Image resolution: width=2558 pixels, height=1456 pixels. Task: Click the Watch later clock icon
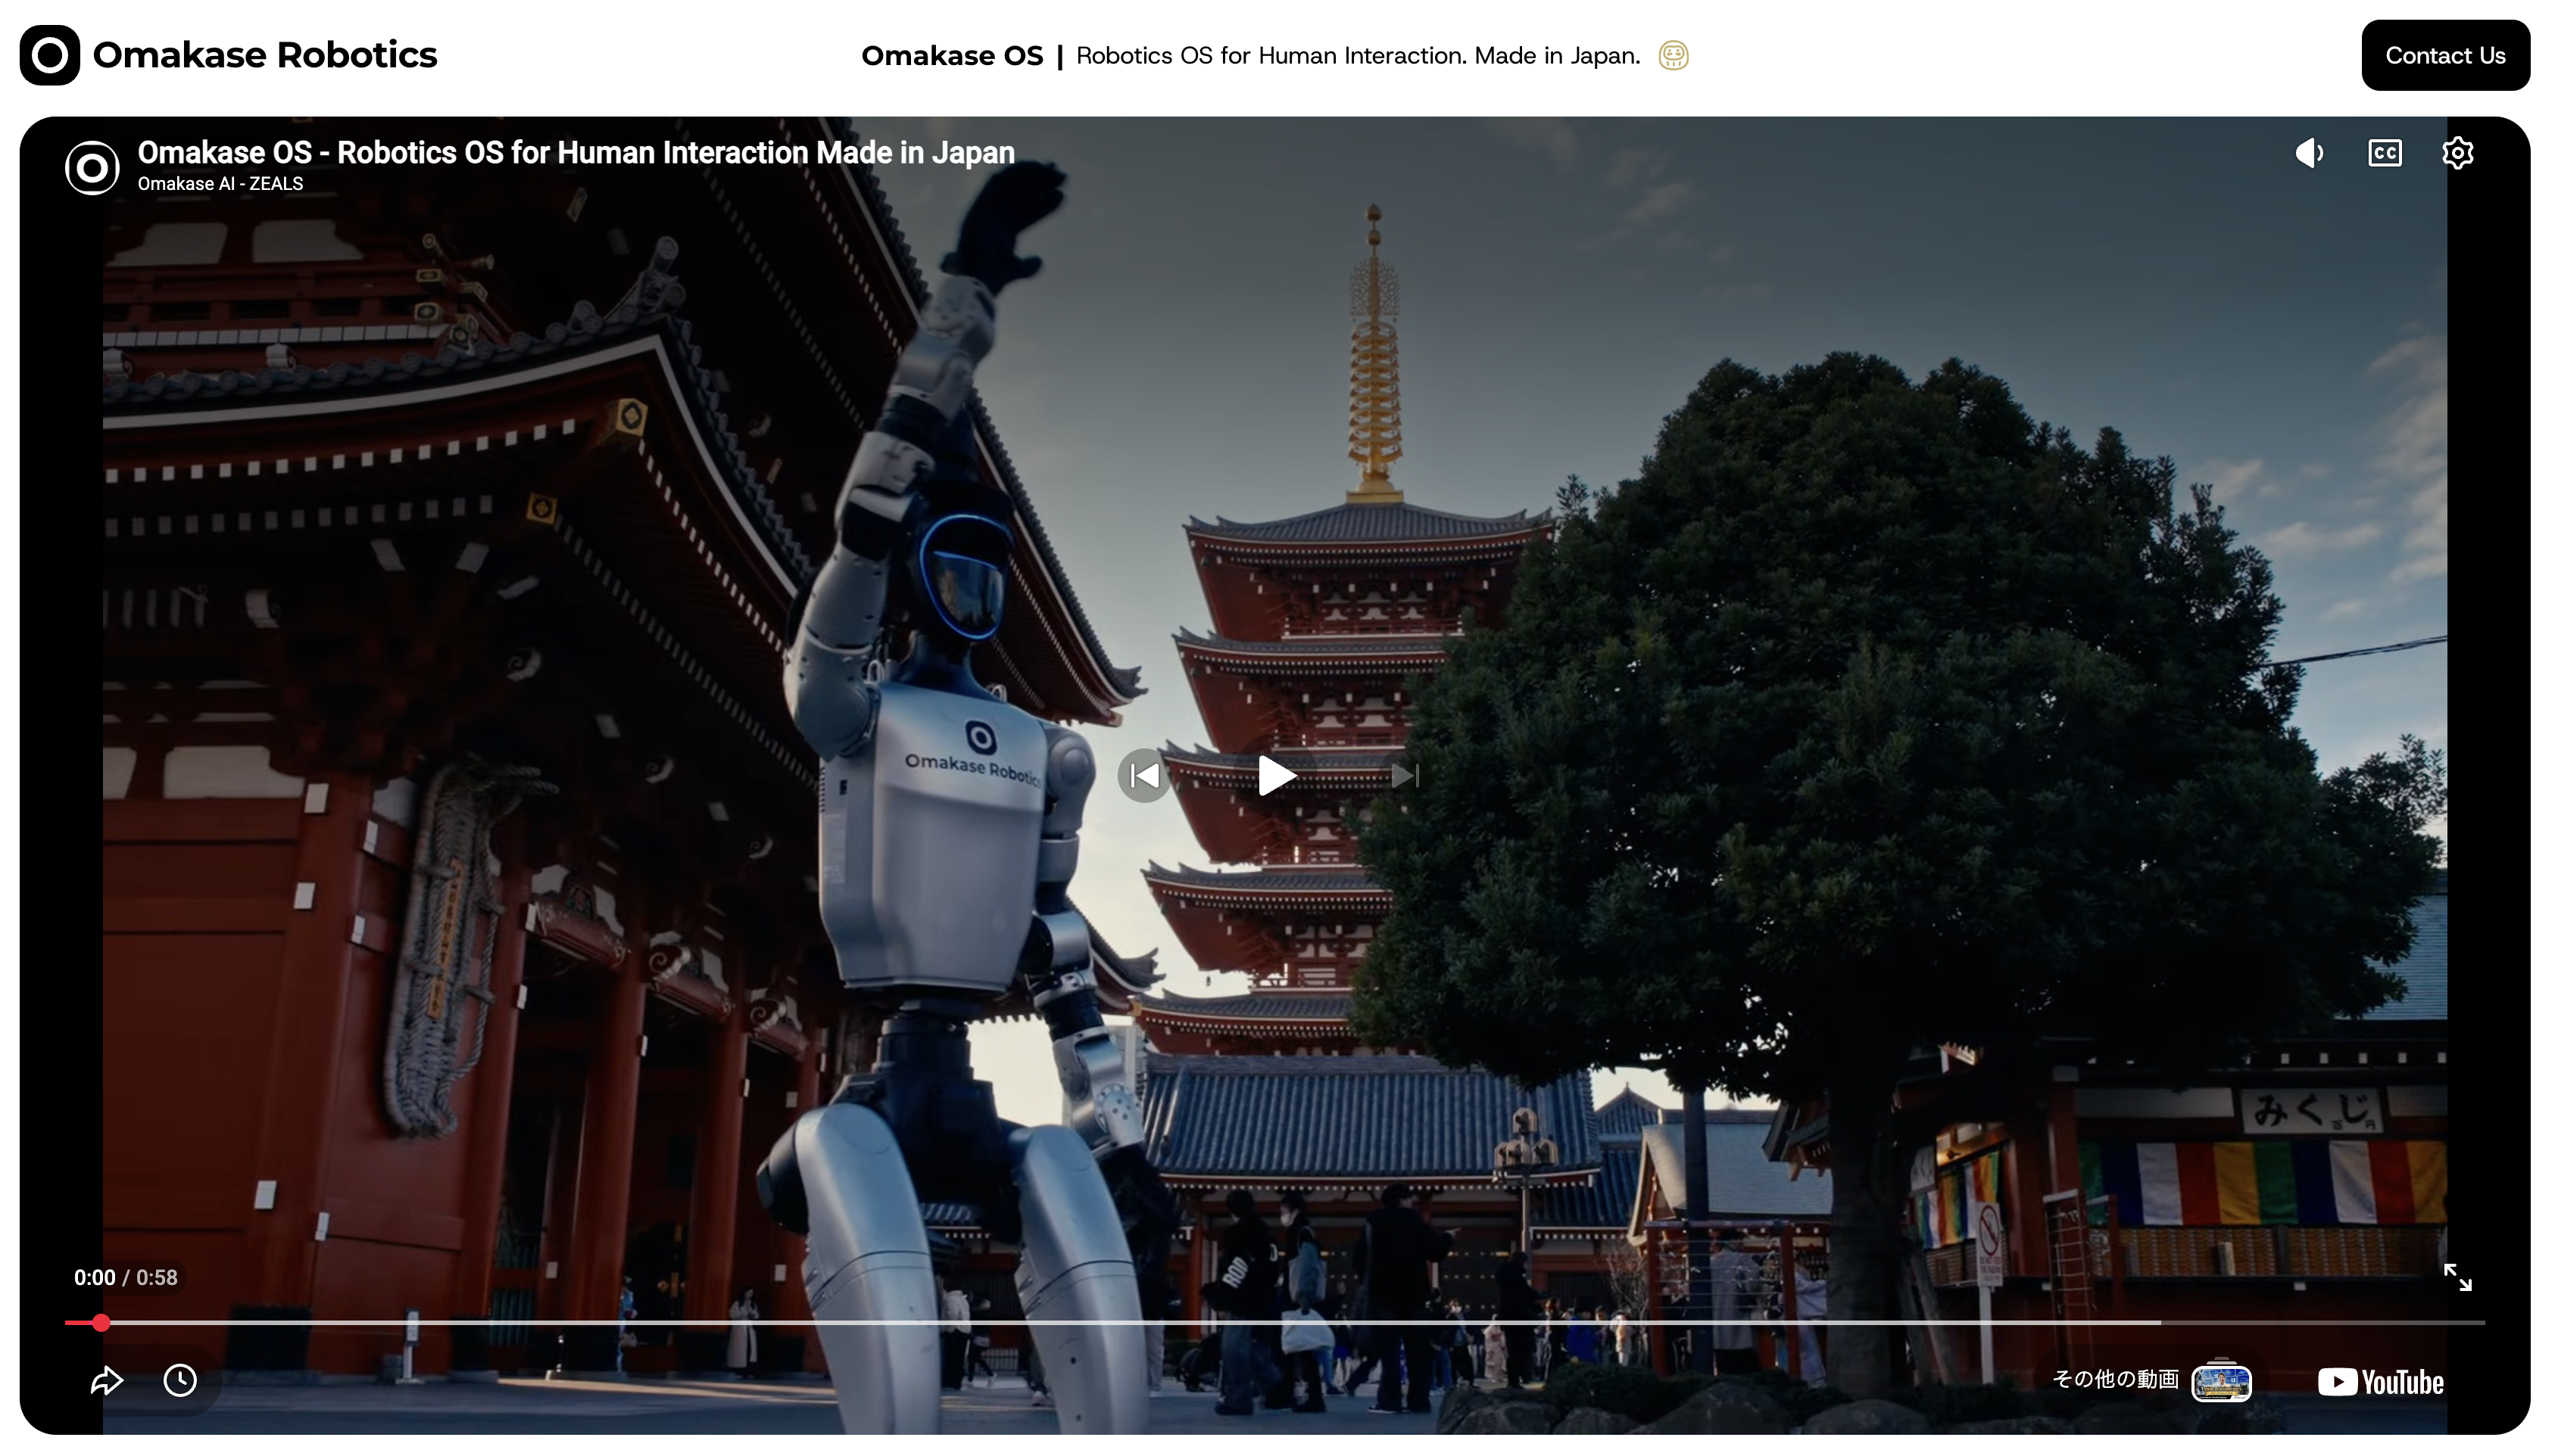coord(180,1380)
